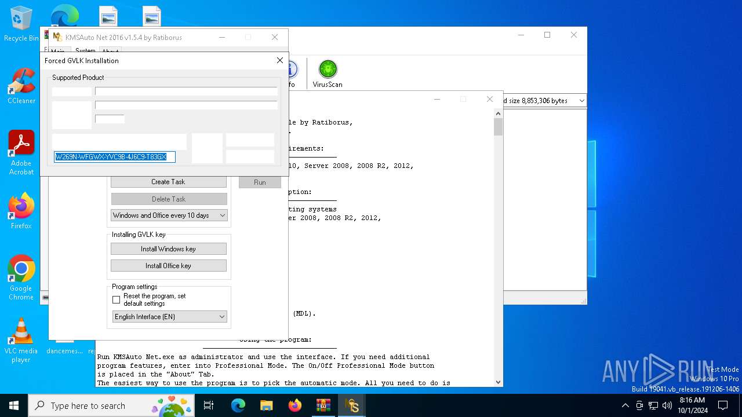
Task: Switch to the System tab in KMSAuto
Action: (85, 51)
